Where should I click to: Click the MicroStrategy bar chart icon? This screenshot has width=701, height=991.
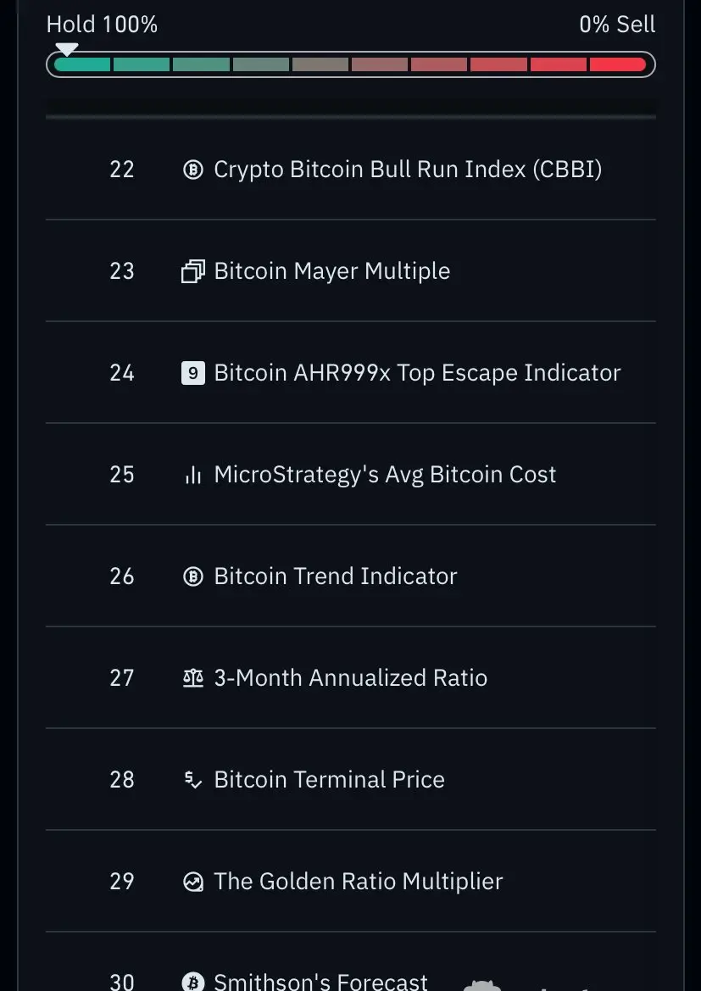coord(193,475)
